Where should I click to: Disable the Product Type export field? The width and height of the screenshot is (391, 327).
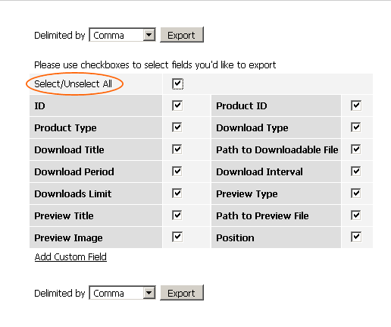177,127
